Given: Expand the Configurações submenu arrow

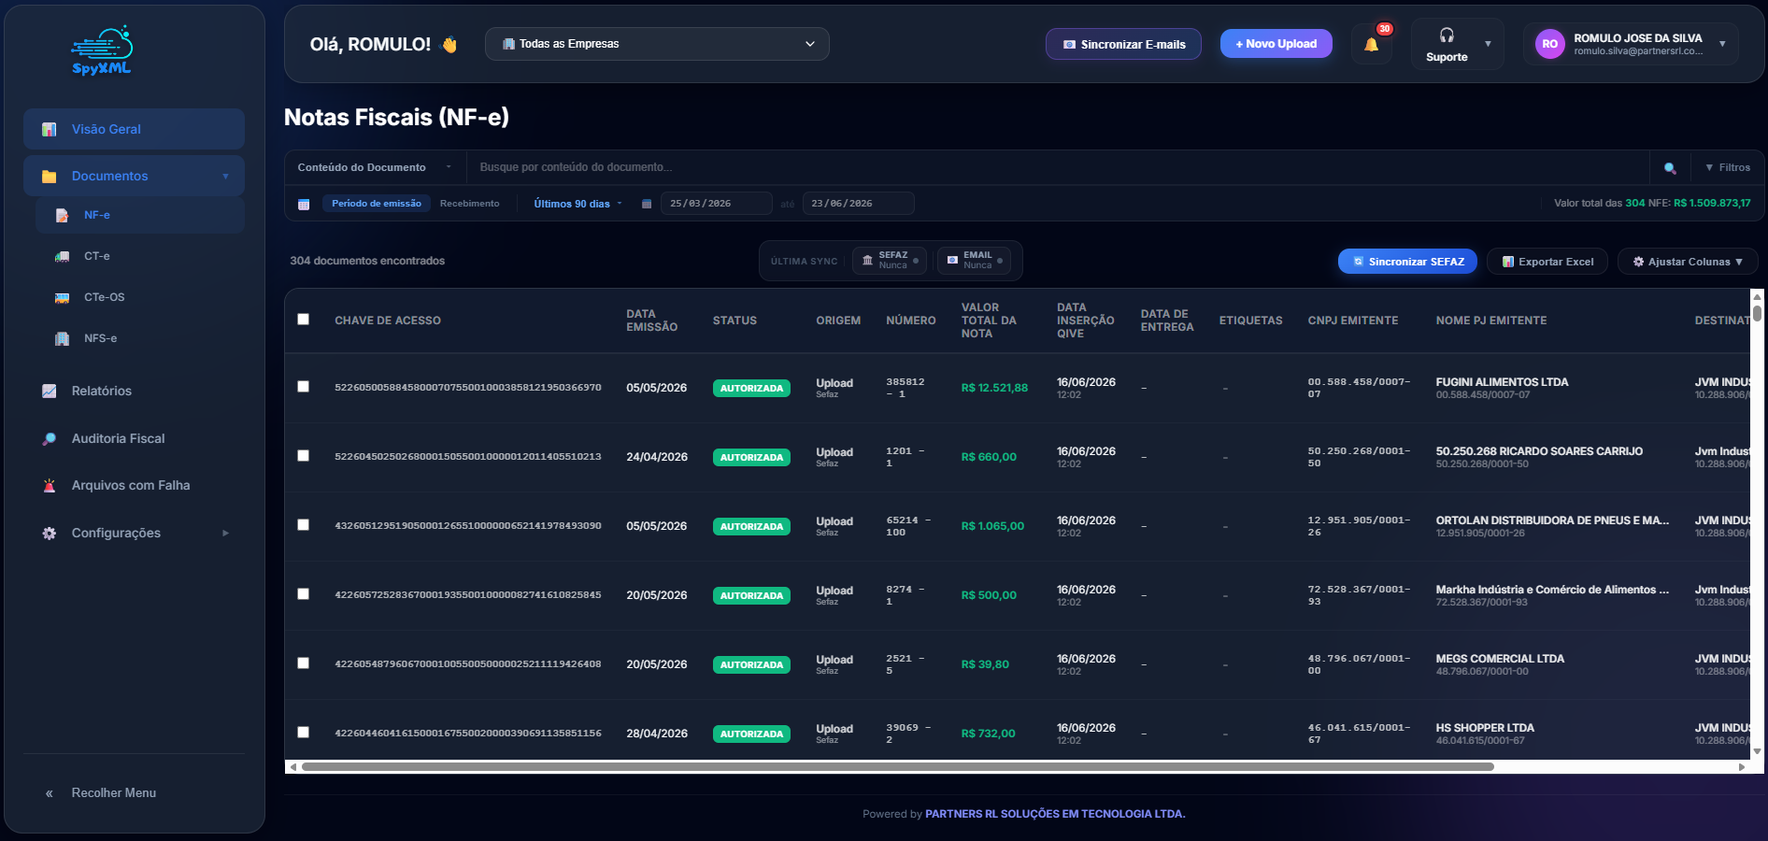Looking at the screenshot, I should (225, 533).
